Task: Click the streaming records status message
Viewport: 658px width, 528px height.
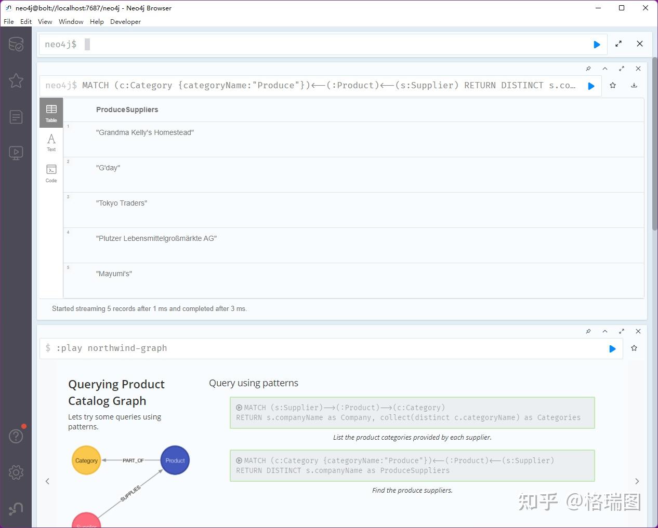Action: (x=149, y=308)
